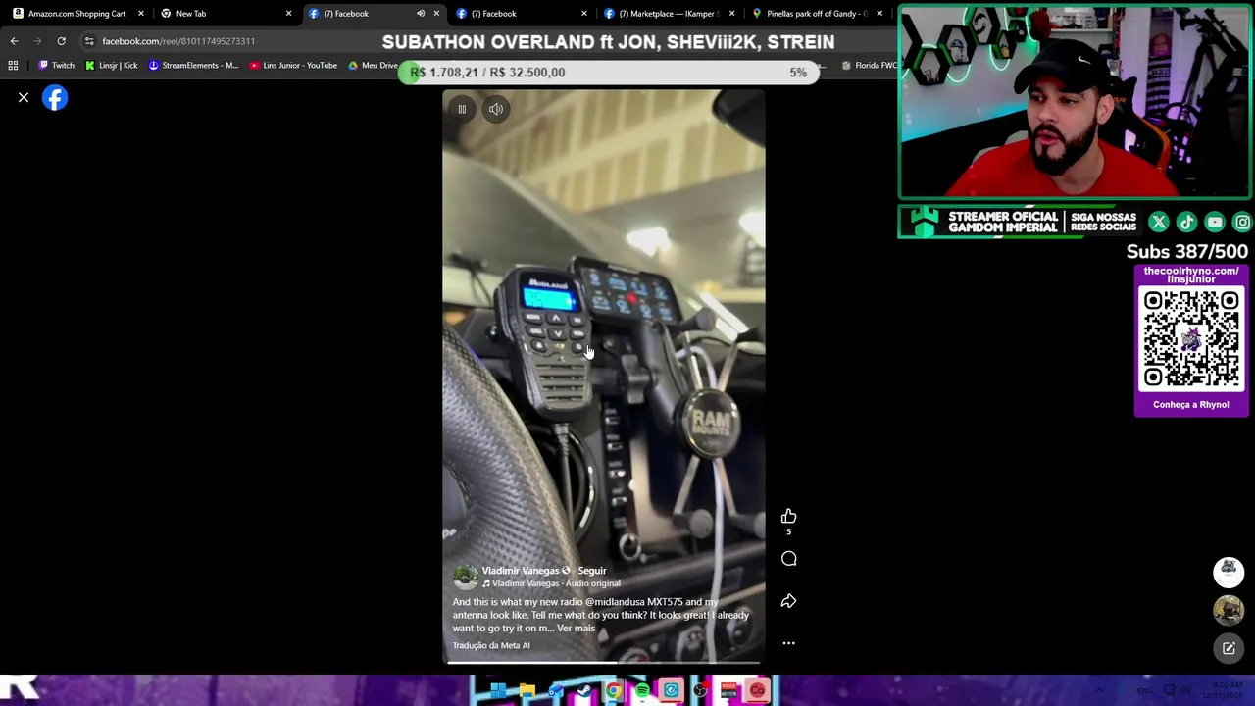Open the StreamElements bookmark
The image size is (1255, 706).
click(x=193, y=66)
